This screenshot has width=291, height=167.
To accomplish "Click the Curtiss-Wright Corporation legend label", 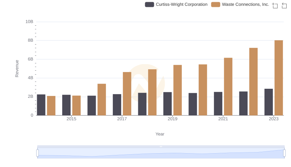I will pos(182,4).
